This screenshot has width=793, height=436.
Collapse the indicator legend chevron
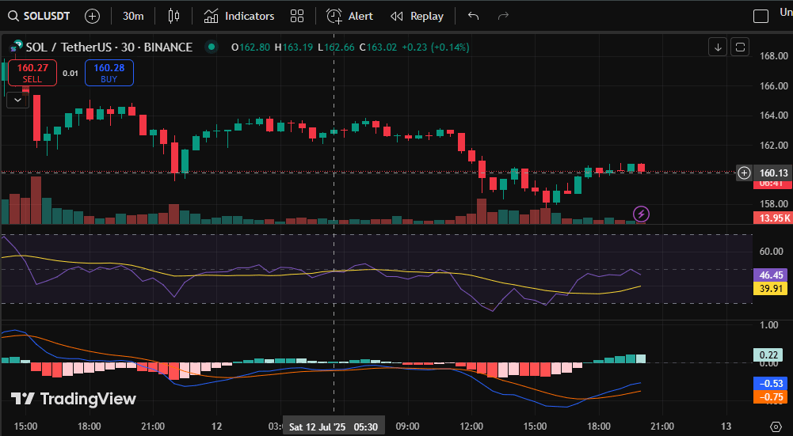[x=17, y=100]
